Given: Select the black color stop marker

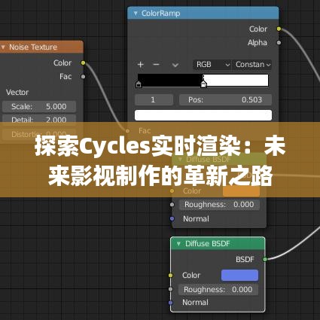Looking at the screenshot, I should point(139,84).
